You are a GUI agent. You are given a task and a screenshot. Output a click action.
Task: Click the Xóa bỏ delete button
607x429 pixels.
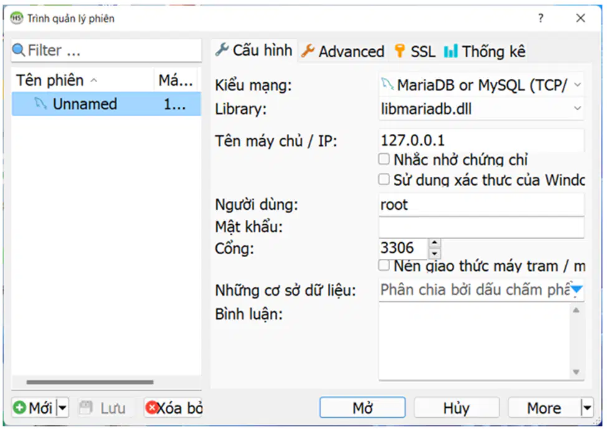coord(173,407)
